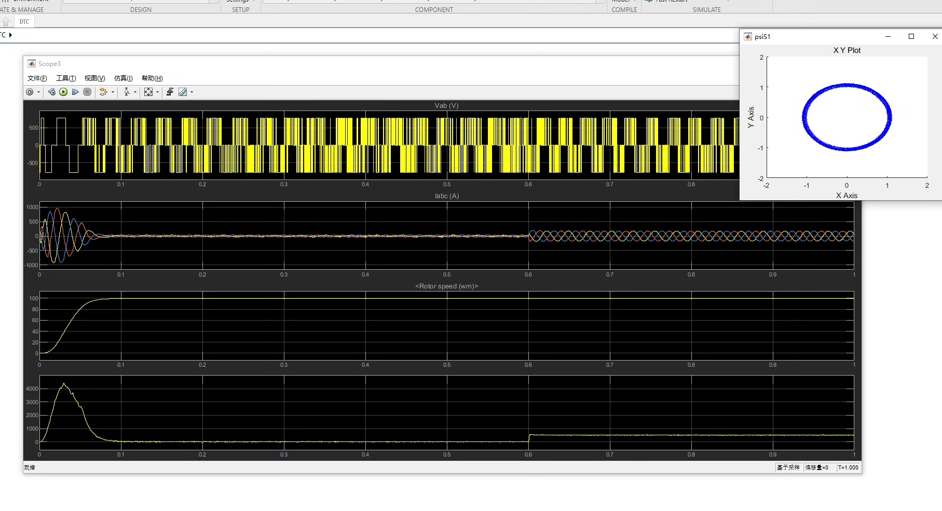Viewport: 942px width, 511px height.
Task: Maximize the psiS1 XY plot window
Action: point(911,36)
